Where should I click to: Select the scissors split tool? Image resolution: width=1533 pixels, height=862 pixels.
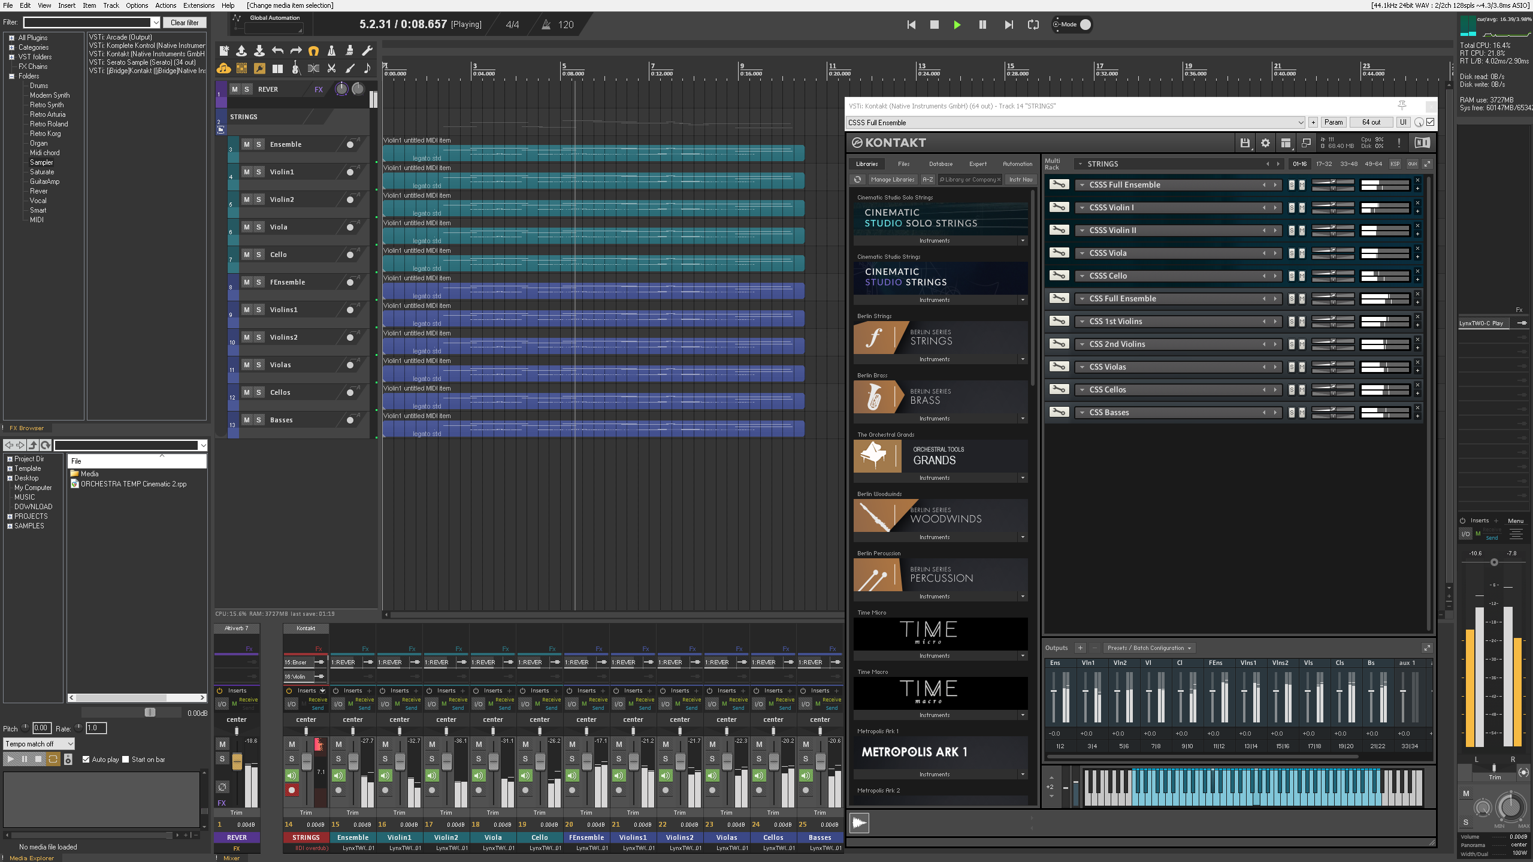coord(331,68)
